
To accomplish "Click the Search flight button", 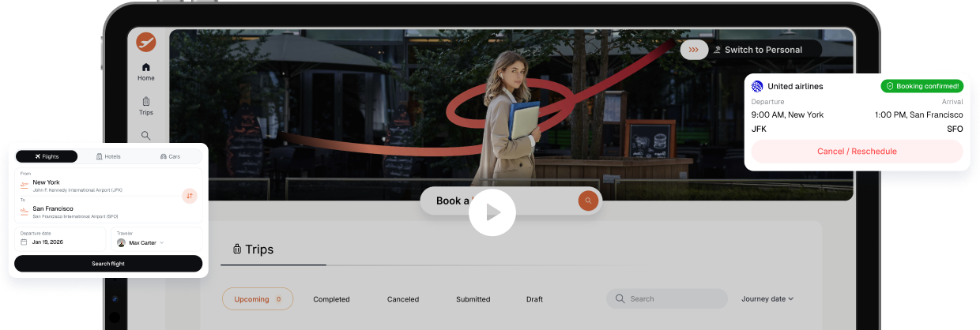I will 108,264.
